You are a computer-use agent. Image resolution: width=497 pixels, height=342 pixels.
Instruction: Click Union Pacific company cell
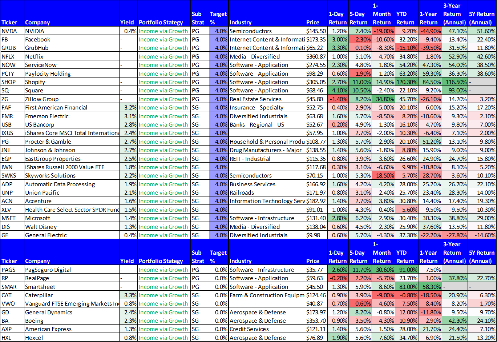[72, 192]
